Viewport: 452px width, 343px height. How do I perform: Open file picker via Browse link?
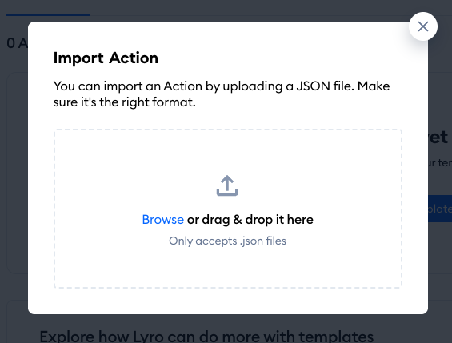click(163, 220)
